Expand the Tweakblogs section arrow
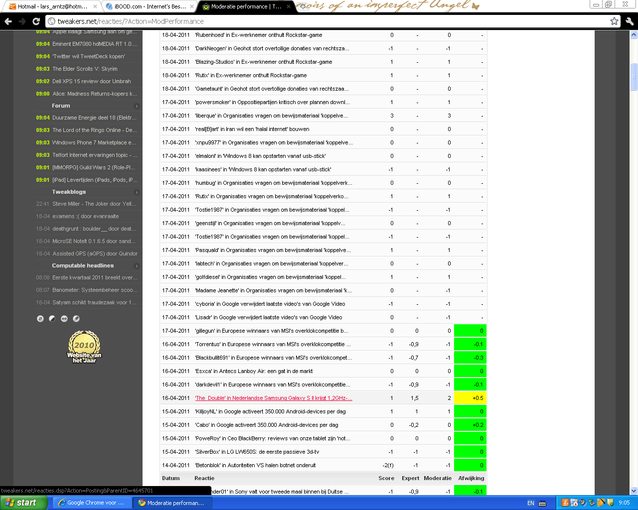Viewport: 638px width, 510px height. coord(137,192)
